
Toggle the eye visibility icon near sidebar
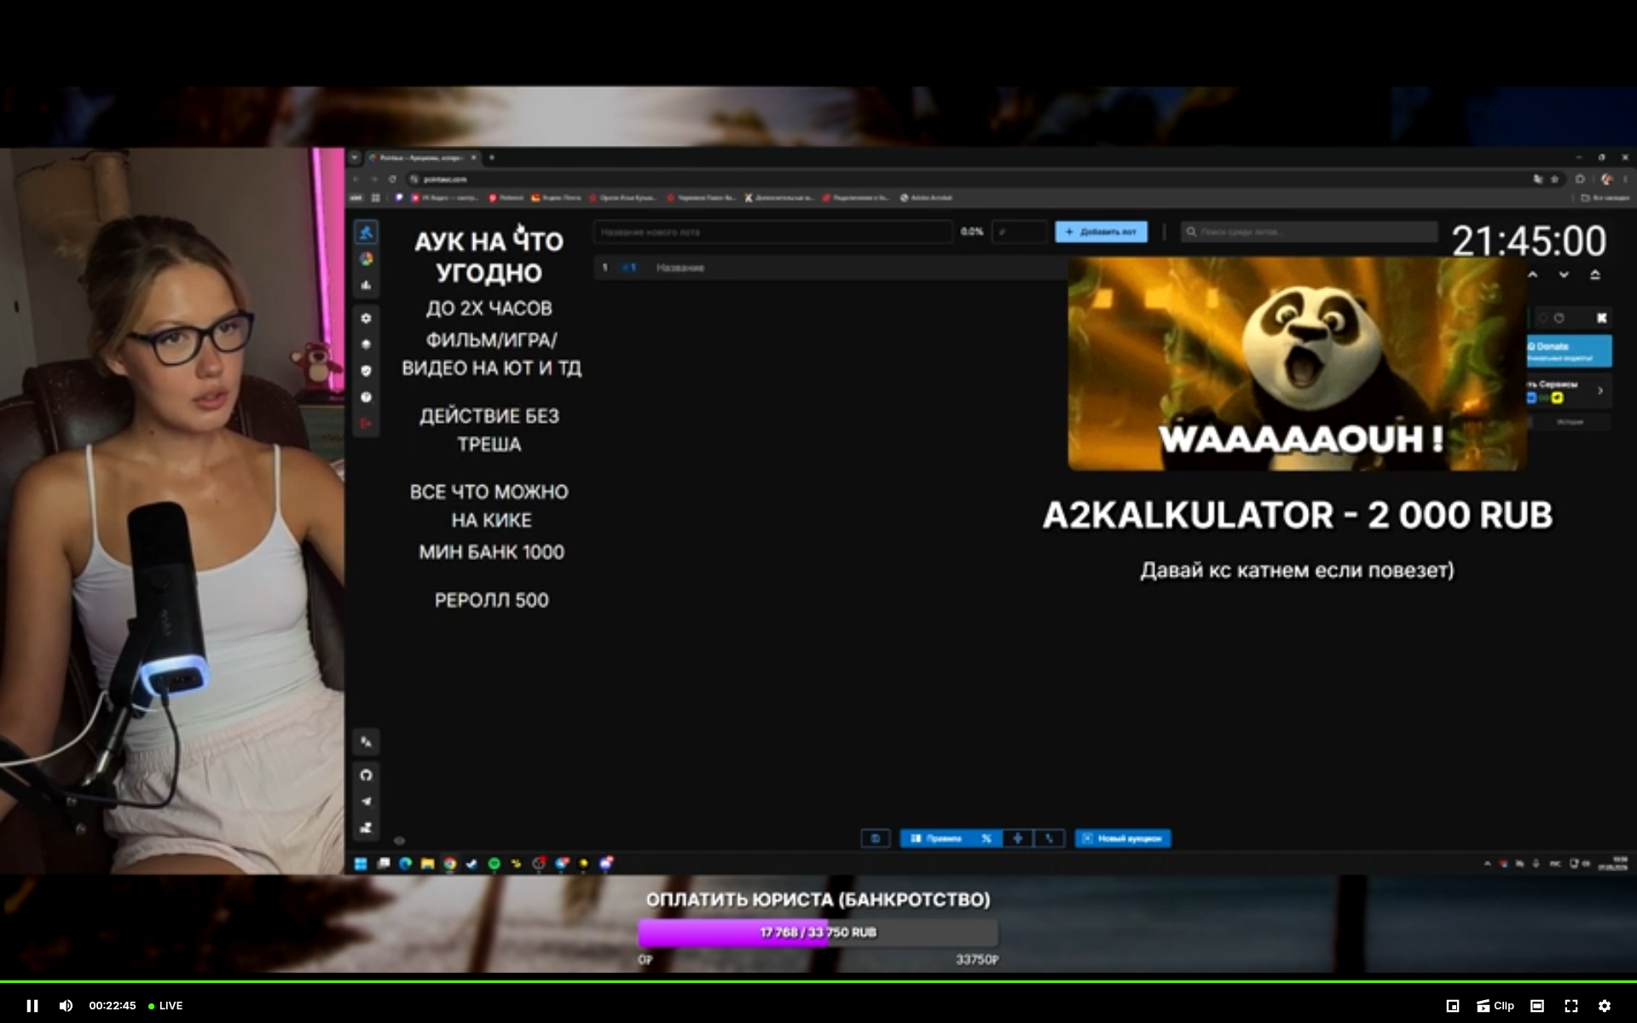(x=399, y=841)
